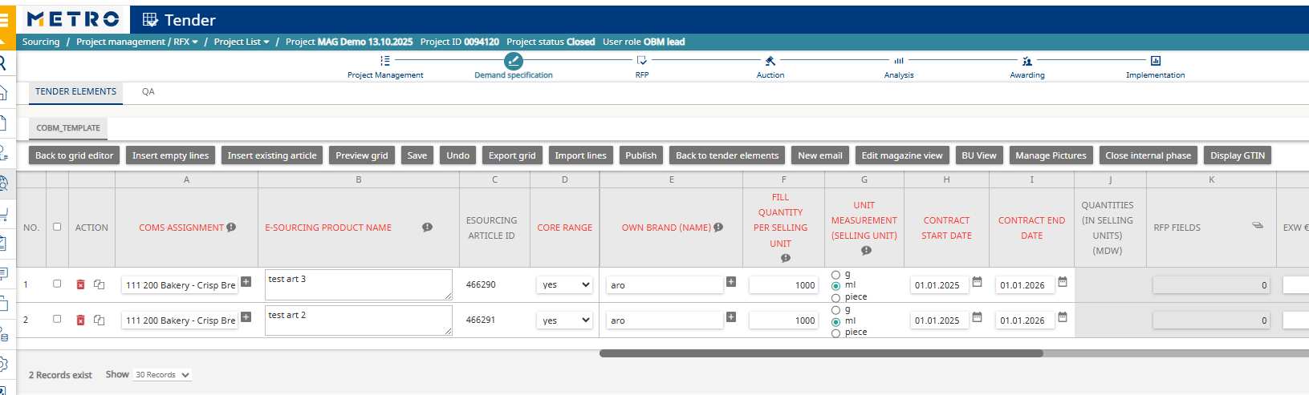Click own brand plus icon in row 2

pyautogui.click(x=731, y=316)
